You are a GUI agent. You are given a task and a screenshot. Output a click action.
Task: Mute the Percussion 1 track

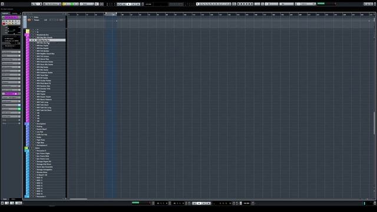pyautogui.click(x=31, y=197)
